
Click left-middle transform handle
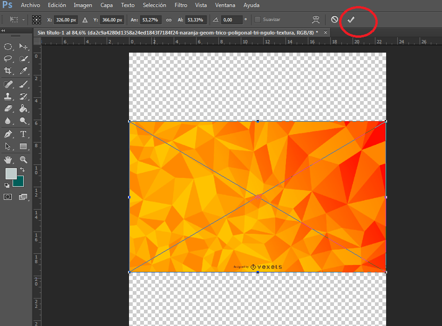pyautogui.click(x=129, y=197)
